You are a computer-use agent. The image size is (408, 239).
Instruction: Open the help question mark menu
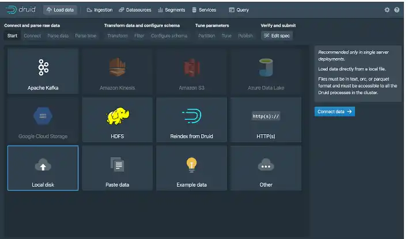[396, 10]
